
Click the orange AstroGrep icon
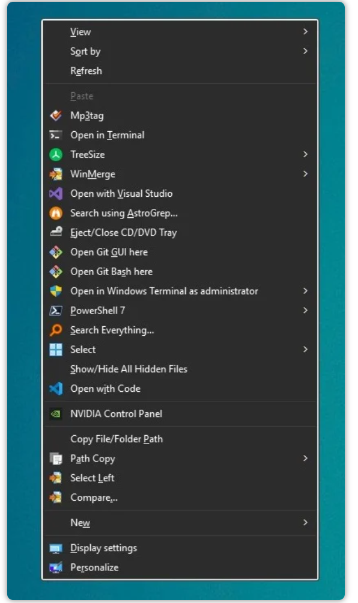pos(56,213)
